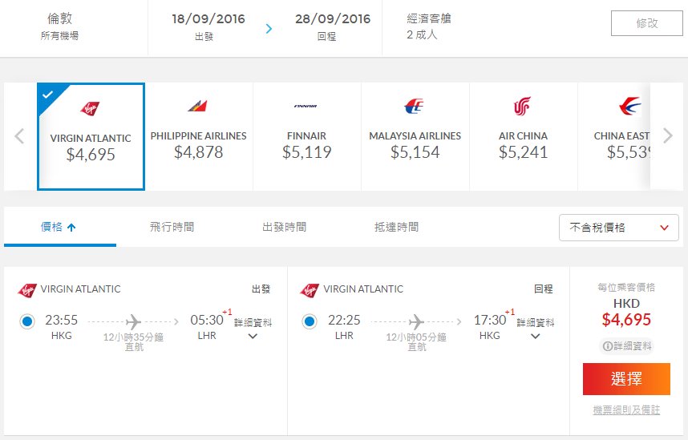Sort by 抵達時間 tab
The image size is (688, 440).
[396, 227]
